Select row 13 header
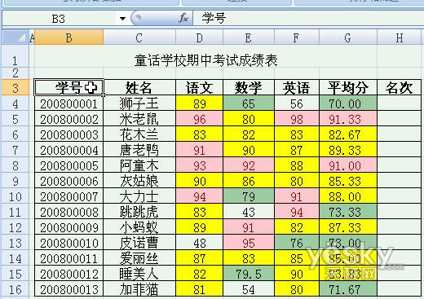424x299 pixels. (x=15, y=243)
